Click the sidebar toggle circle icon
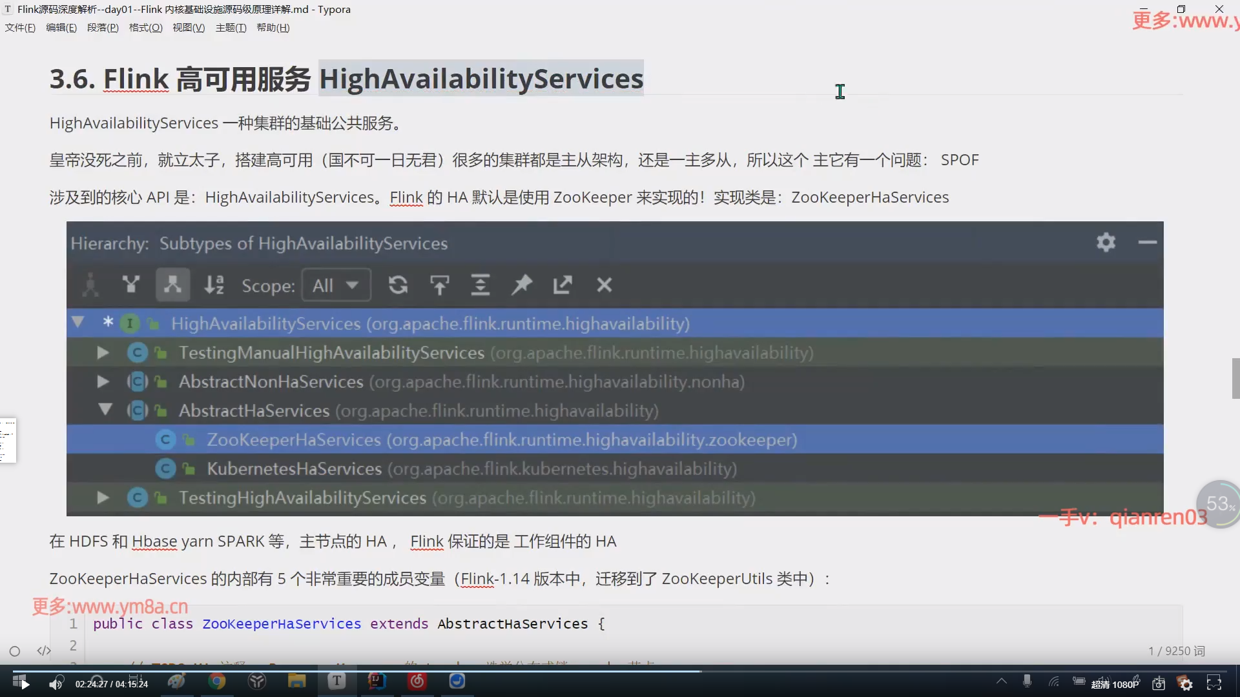This screenshot has height=697, width=1240. (15, 651)
